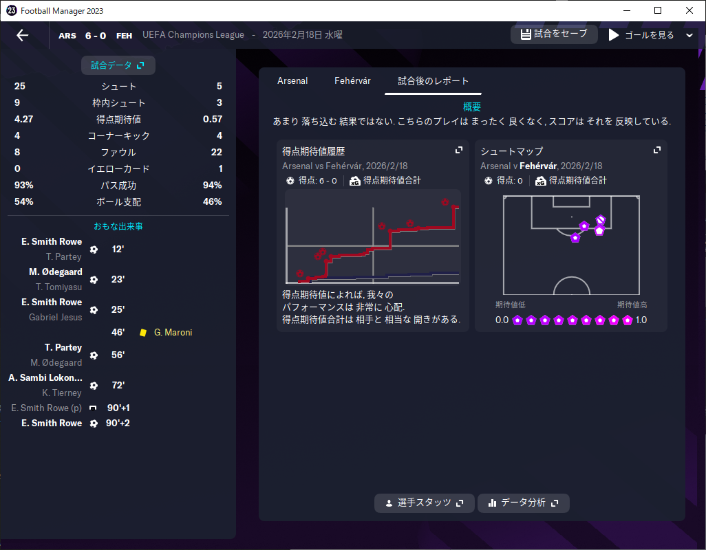Select scorer T. Partey at 56'
The height and width of the screenshot is (550, 706).
click(63, 347)
